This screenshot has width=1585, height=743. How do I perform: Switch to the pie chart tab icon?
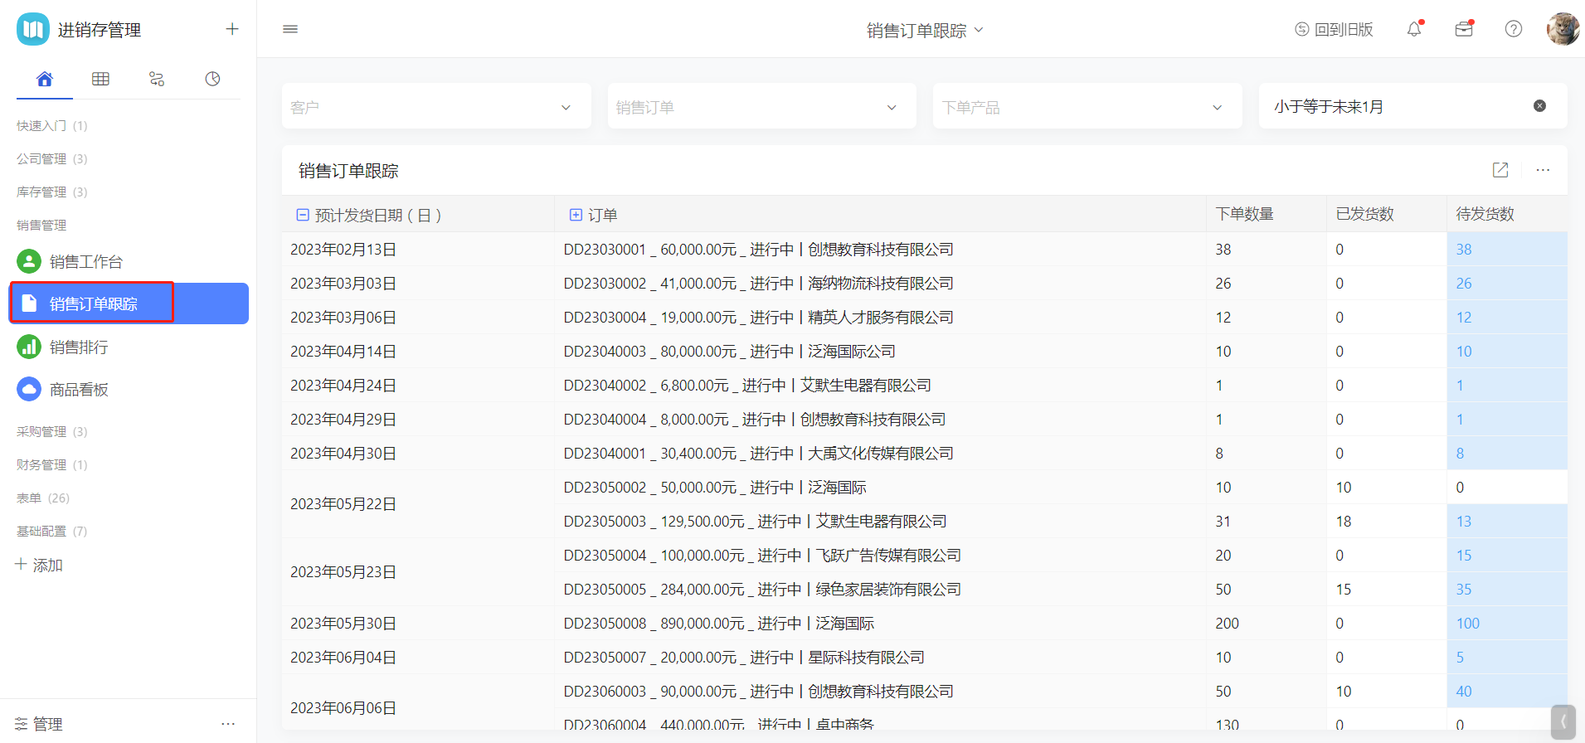[x=212, y=79]
